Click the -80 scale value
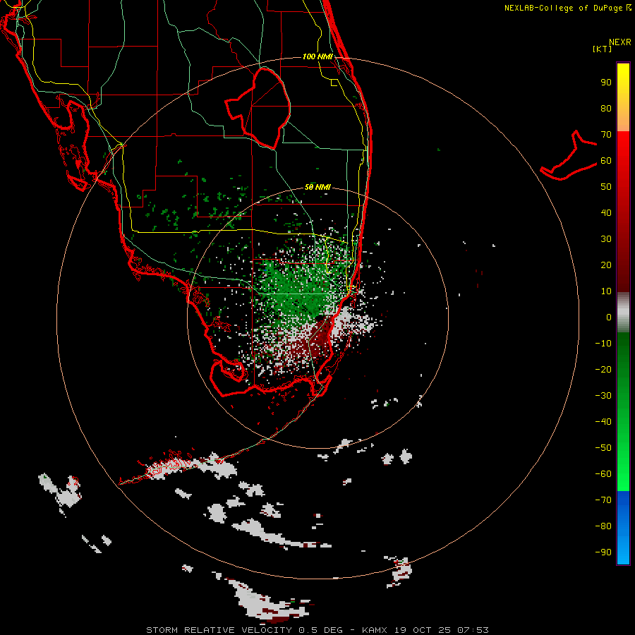This screenshot has height=635, width=635. (x=603, y=526)
